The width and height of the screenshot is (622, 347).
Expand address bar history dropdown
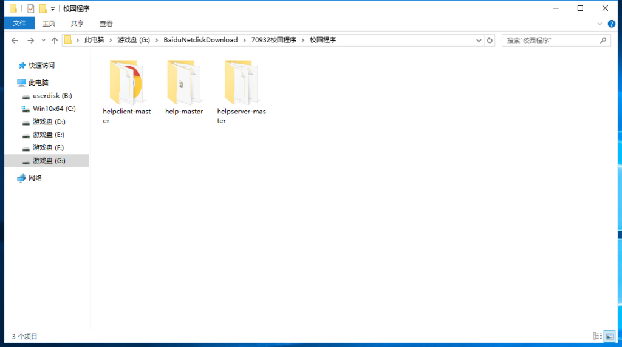479,41
